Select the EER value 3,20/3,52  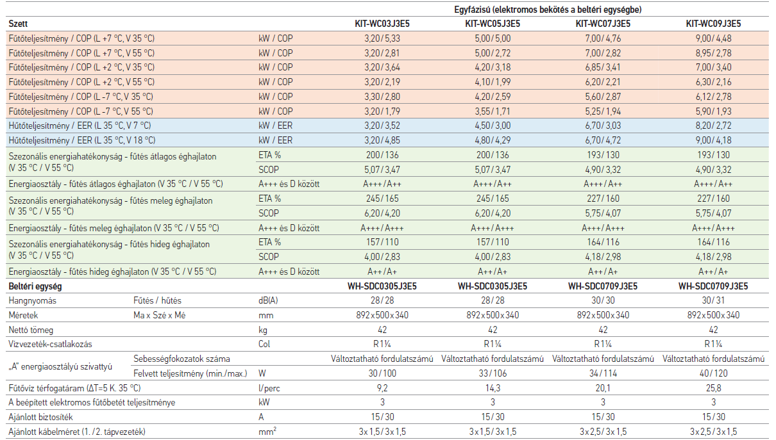pyautogui.click(x=382, y=126)
